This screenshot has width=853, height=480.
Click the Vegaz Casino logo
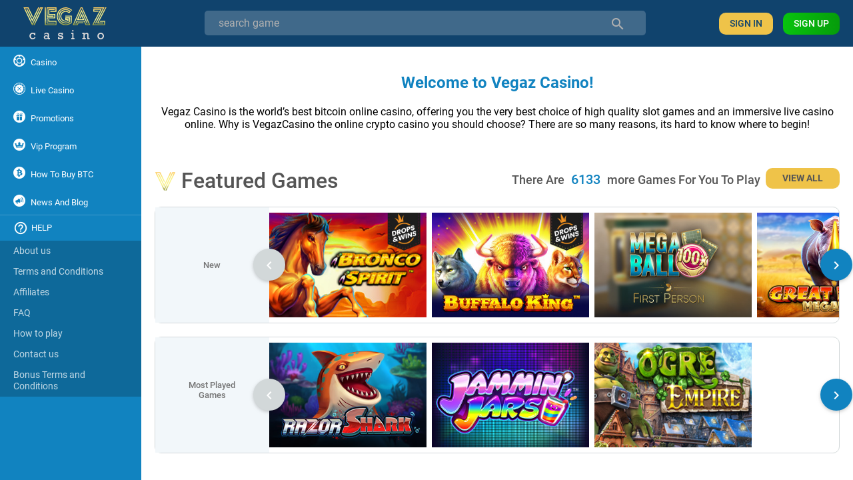[65, 23]
